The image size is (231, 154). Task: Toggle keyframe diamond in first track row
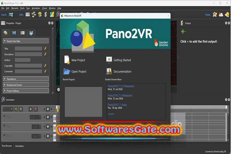[x=48, y=117]
